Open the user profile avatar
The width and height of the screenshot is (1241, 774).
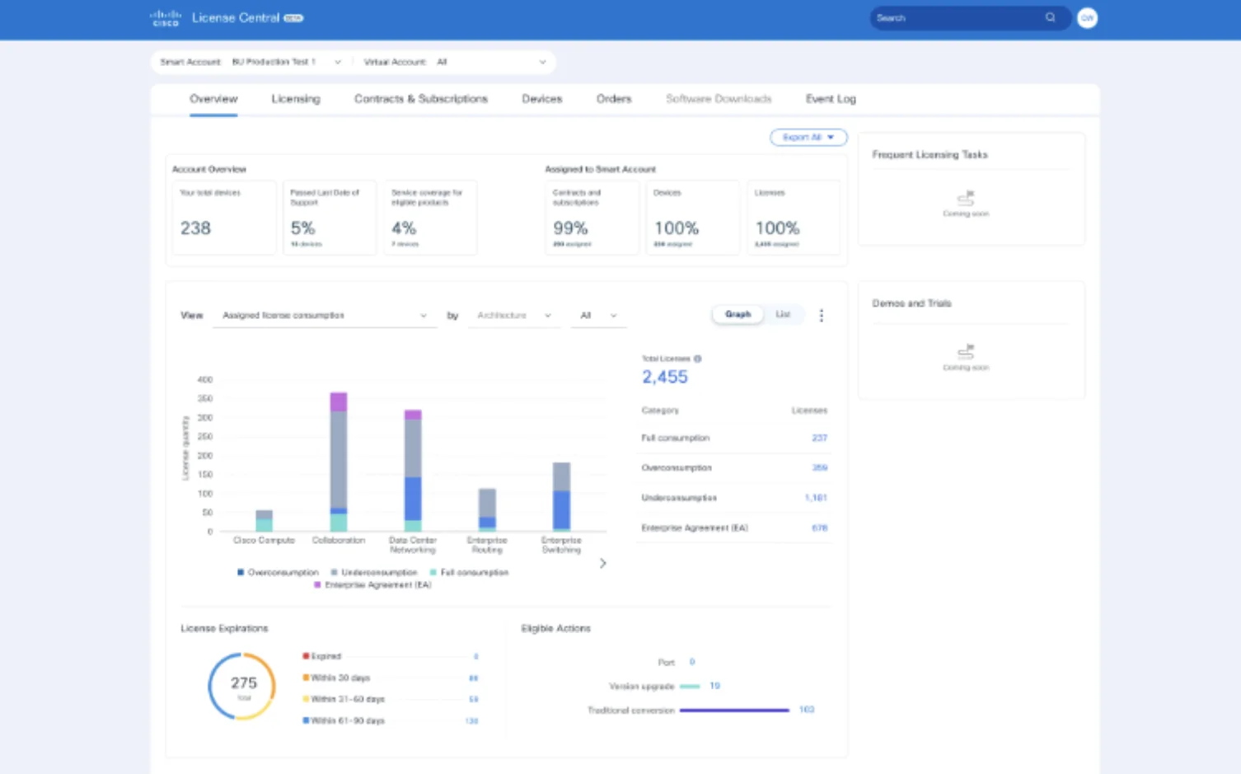click(1087, 18)
